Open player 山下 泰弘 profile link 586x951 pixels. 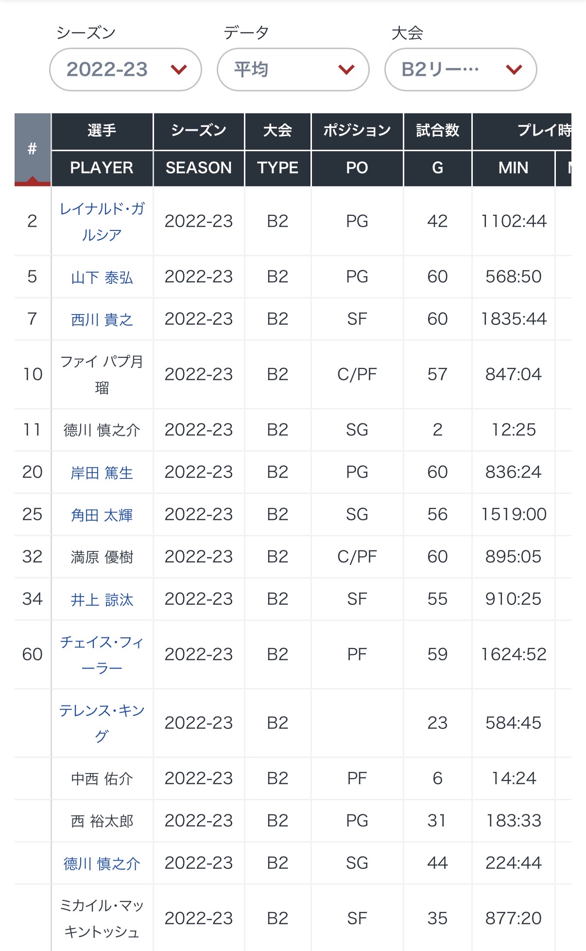(x=102, y=277)
